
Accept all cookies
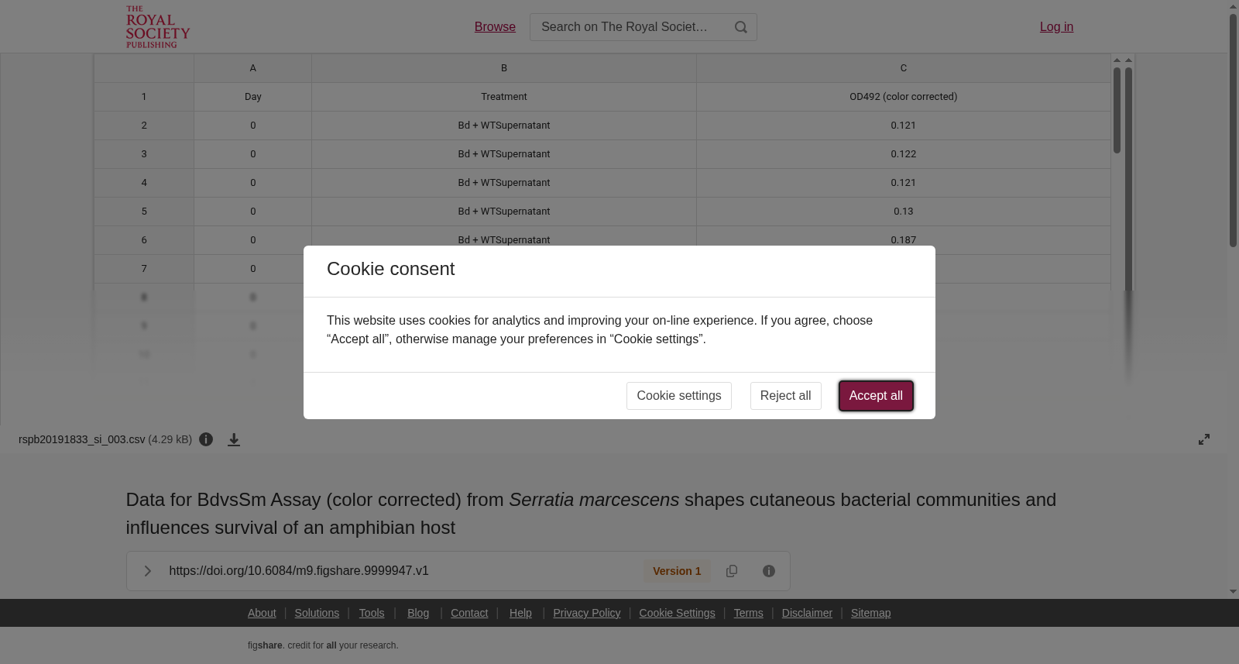[876, 396]
